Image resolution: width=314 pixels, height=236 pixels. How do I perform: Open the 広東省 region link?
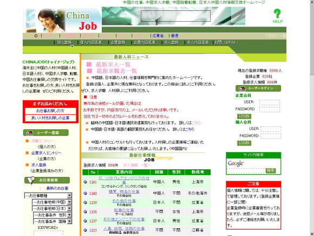(158, 36)
